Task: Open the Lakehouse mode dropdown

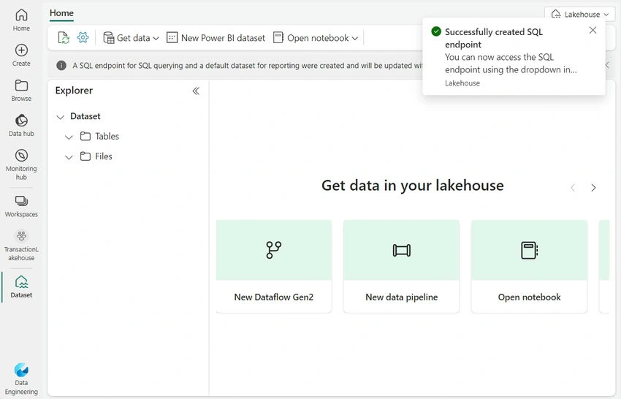Action: [x=580, y=15]
